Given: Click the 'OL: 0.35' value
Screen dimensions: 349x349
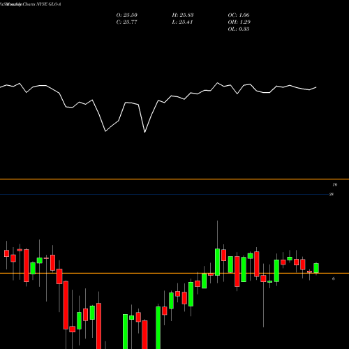Looking at the screenshot, I should coord(239,29).
